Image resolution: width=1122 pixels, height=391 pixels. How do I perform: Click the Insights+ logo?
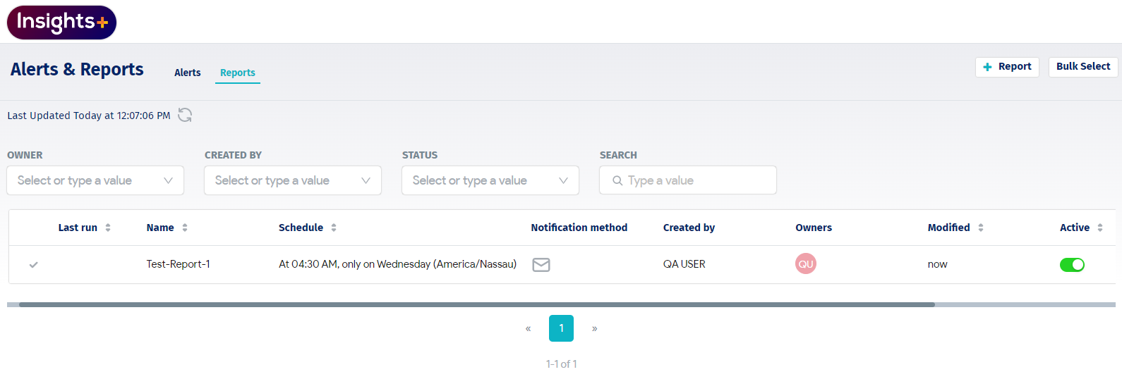coord(61,22)
